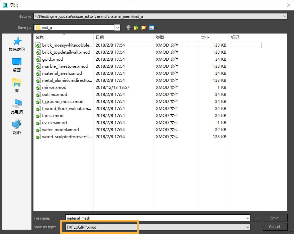This screenshot has height=234, width=294.
Task: Open This PC (此电脑) in sidebar
Action: [17, 107]
